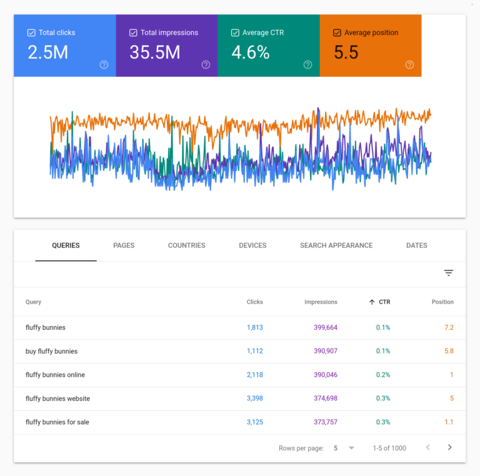Sort by the Clicks column header
Viewport: 480px width, 476px height.
[x=254, y=302]
